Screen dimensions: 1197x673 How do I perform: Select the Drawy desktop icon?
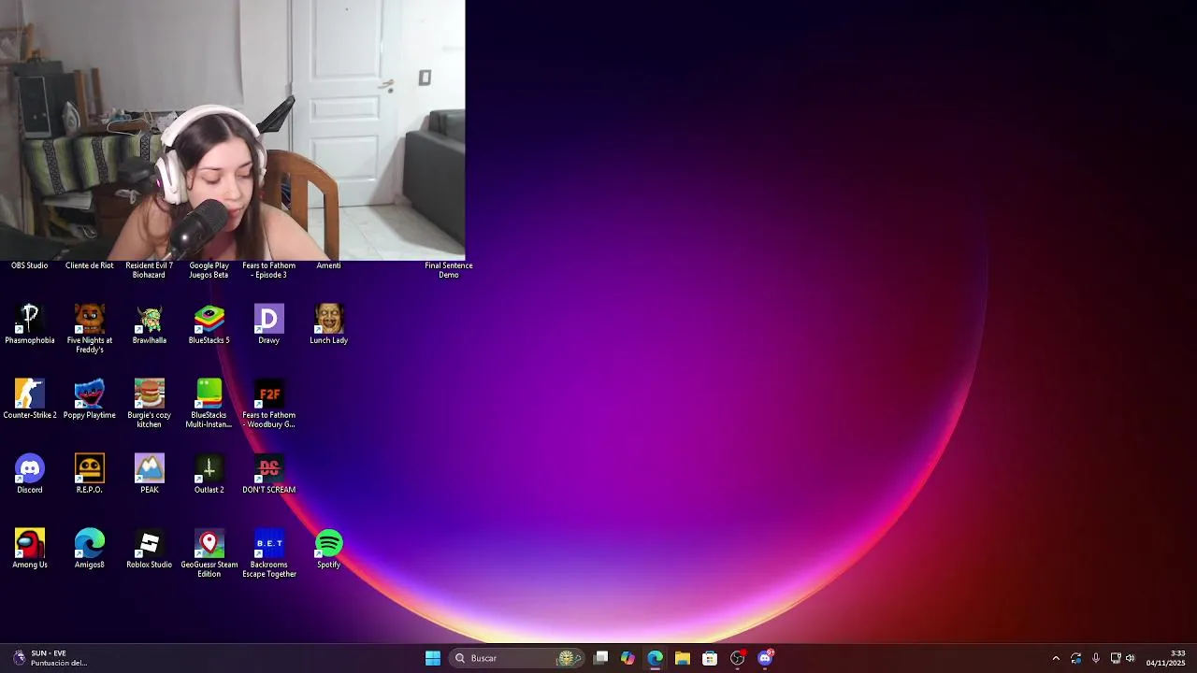tap(269, 324)
